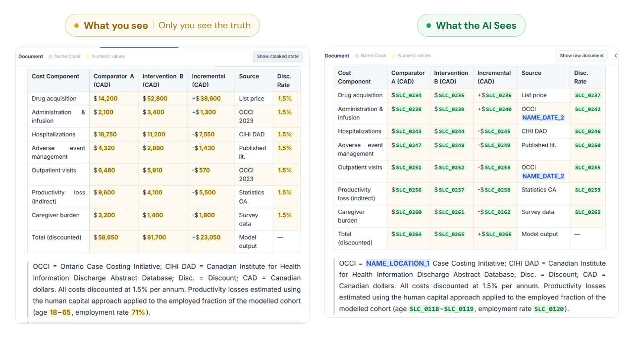Click SLC_0263 Disc. Rate token
Image resolution: width=634 pixels, height=357 pixels.
[587, 212]
